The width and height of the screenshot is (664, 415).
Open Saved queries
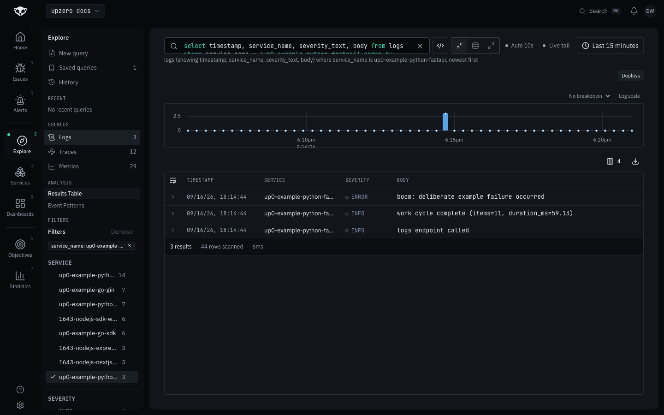point(92,68)
